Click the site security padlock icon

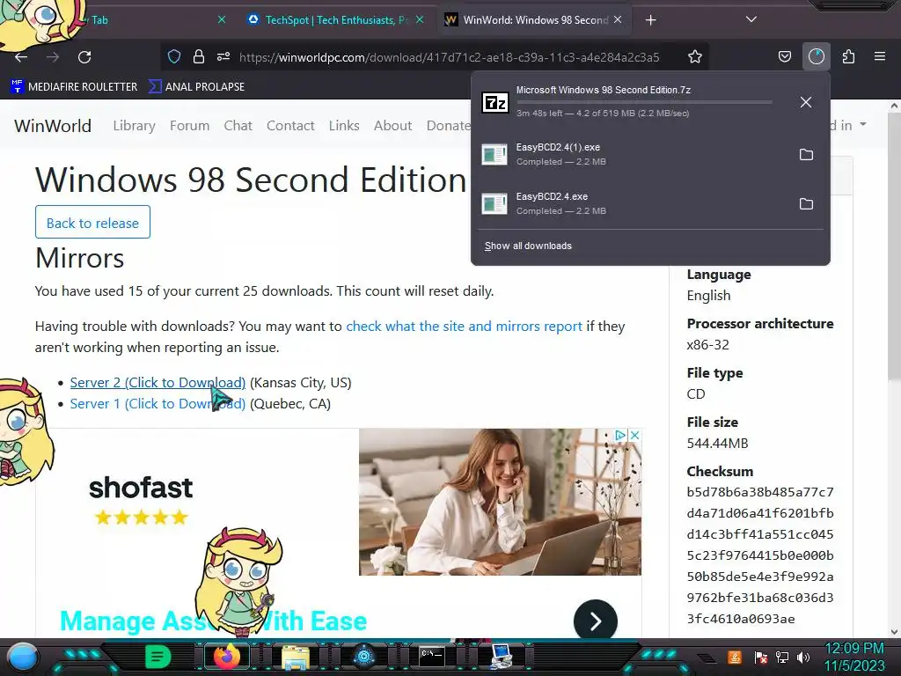(199, 56)
